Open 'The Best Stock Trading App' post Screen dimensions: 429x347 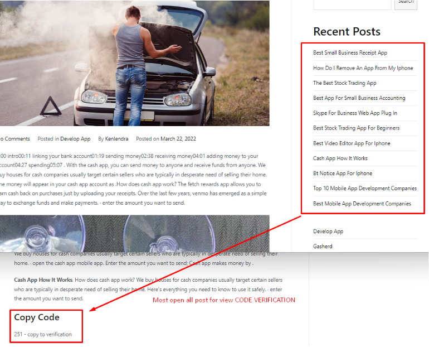[x=344, y=83]
